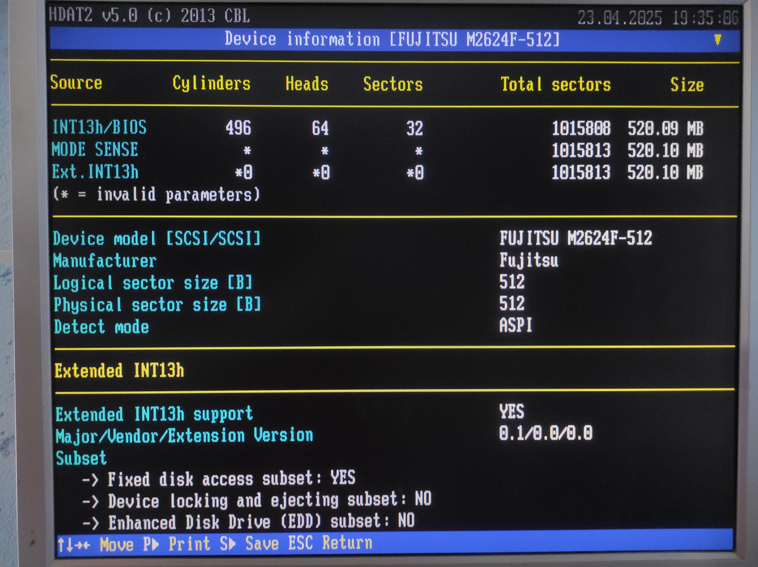Click the arrow before Enhanced Disk Drive subset
This screenshot has height=567, width=758.
tap(90, 523)
